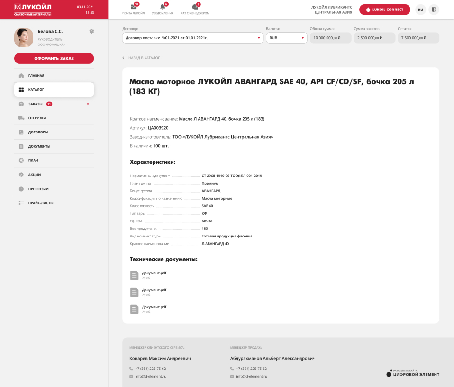Click the LUKOIL CONNECT button
The height and width of the screenshot is (387, 454).
[x=384, y=9]
